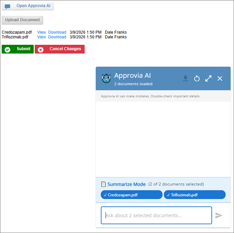Image resolution: width=234 pixels, height=233 pixels.
Task: Click the red Cancel Changes button
Action: [x=60, y=49]
